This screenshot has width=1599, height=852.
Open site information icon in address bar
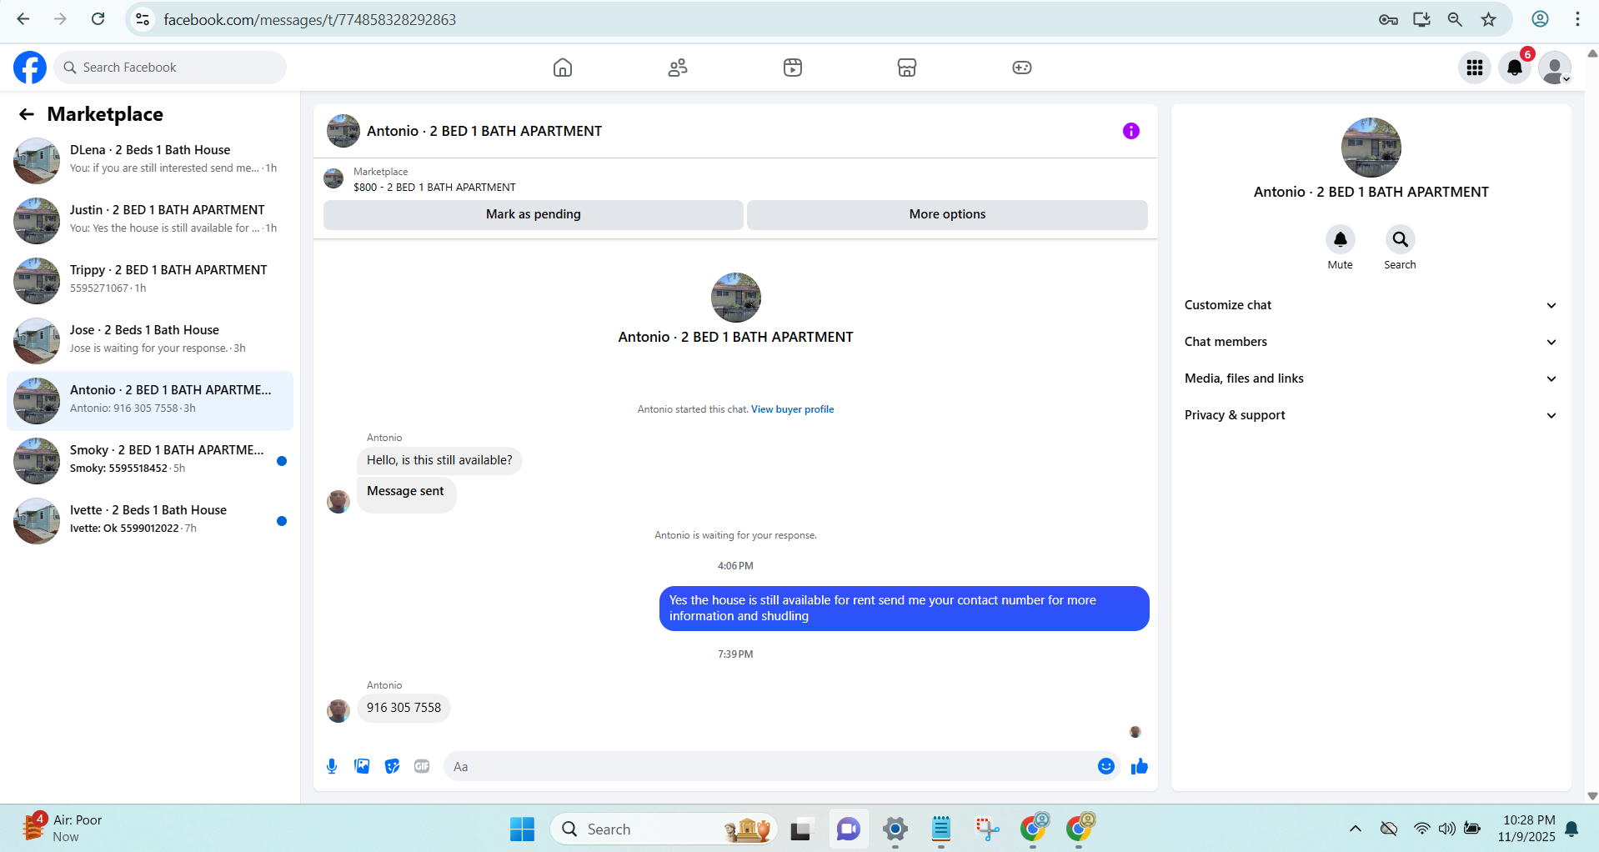click(x=143, y=19)
